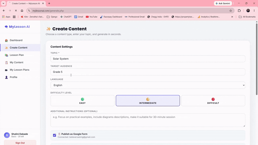Screen dimensions: 258x145
Task: Open Chrome three-dot menu
Action: click(x=254, y=11)
